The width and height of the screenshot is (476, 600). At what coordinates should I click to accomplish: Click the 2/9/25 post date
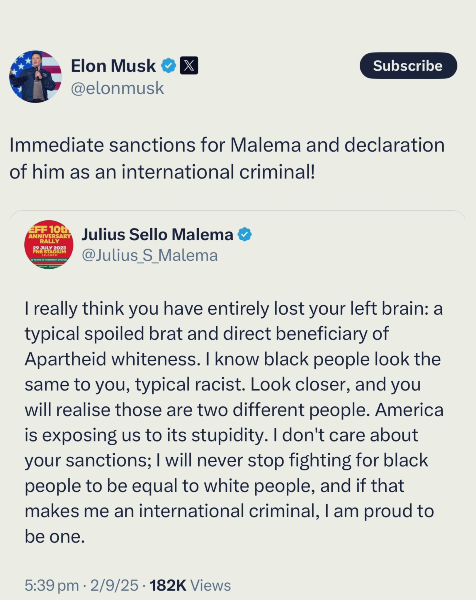tap(114, 585)
